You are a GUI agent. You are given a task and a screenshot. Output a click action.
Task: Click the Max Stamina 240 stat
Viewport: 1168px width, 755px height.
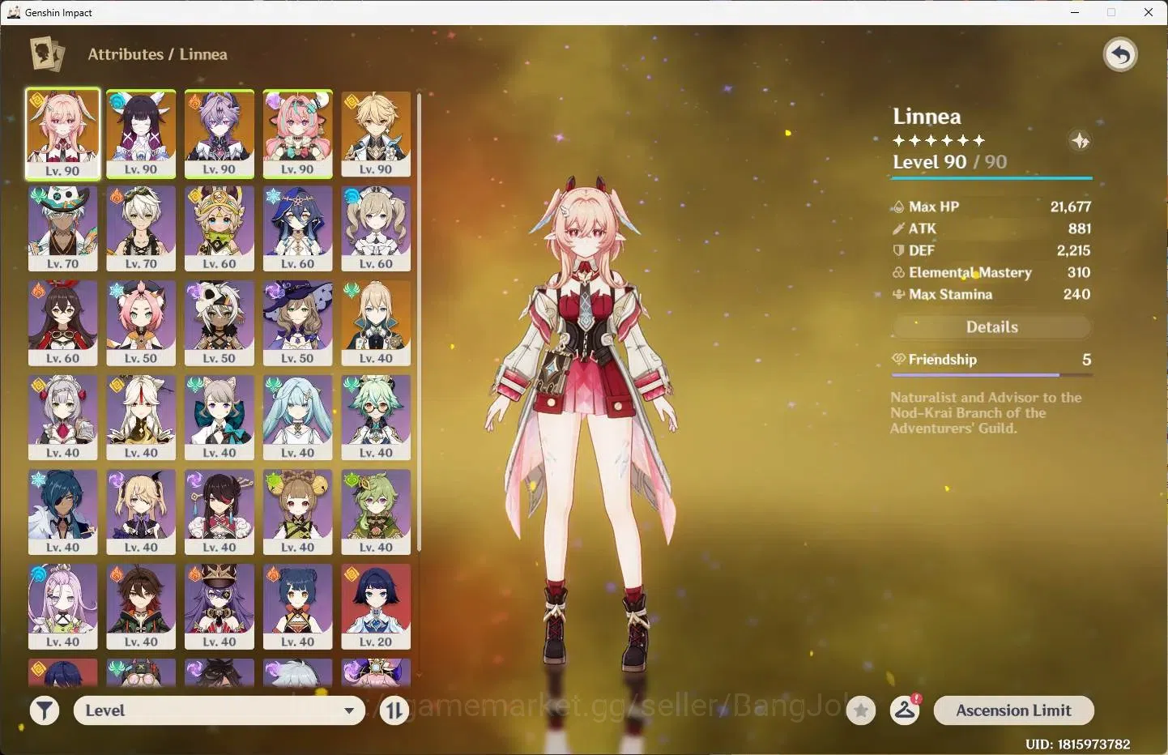click(991, 294)
